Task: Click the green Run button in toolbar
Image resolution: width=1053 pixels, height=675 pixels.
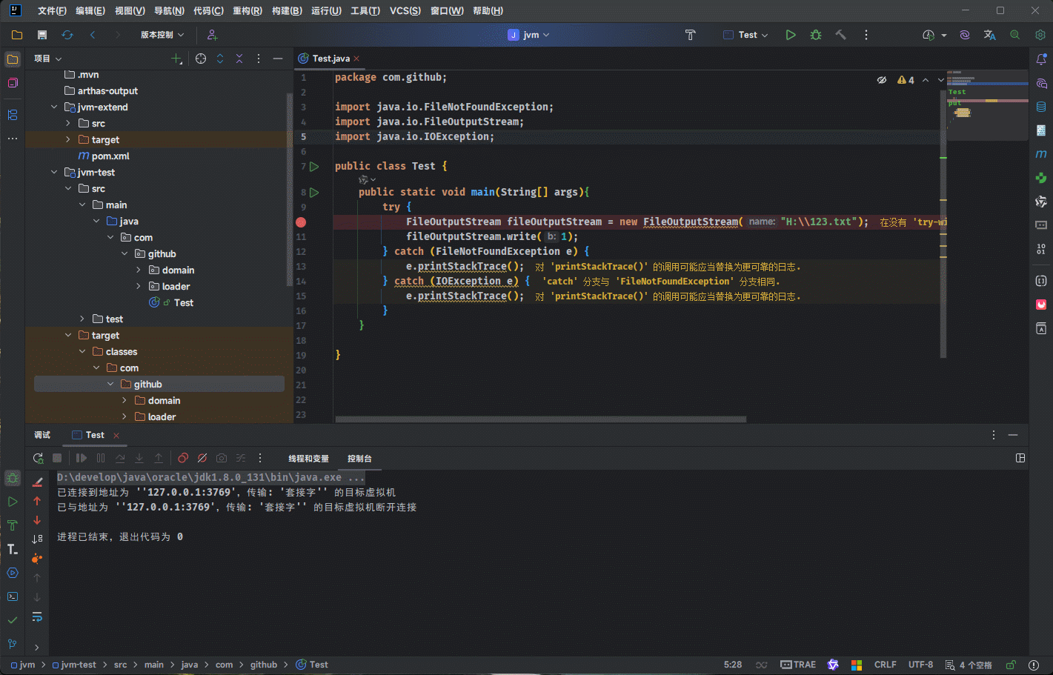Action: pos(791,35)
